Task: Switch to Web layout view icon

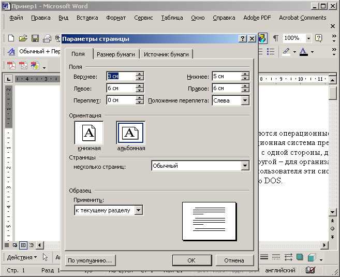Action: (x=14, y=245)
